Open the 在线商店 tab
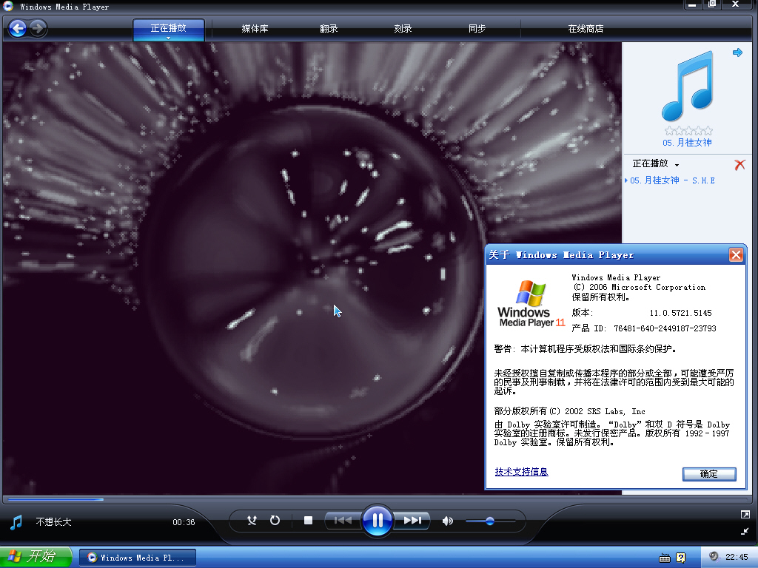The image size is (758, 568). [x=586, y=29]
